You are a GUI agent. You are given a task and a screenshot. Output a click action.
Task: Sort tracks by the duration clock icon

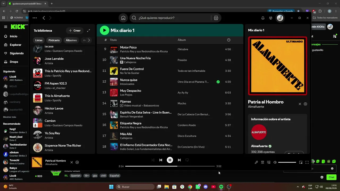229,40
